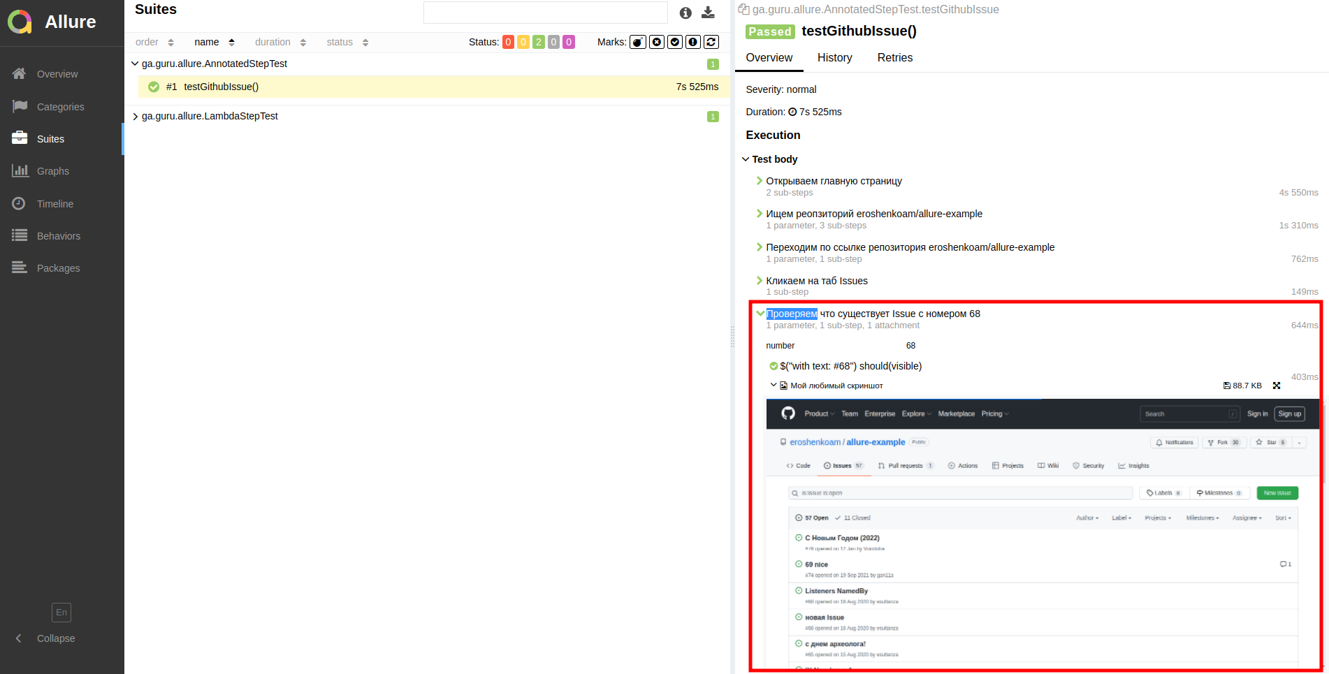Select the testGithubIssue() test row
Viewport: 1329px width, 674px height.
[434, 87]
